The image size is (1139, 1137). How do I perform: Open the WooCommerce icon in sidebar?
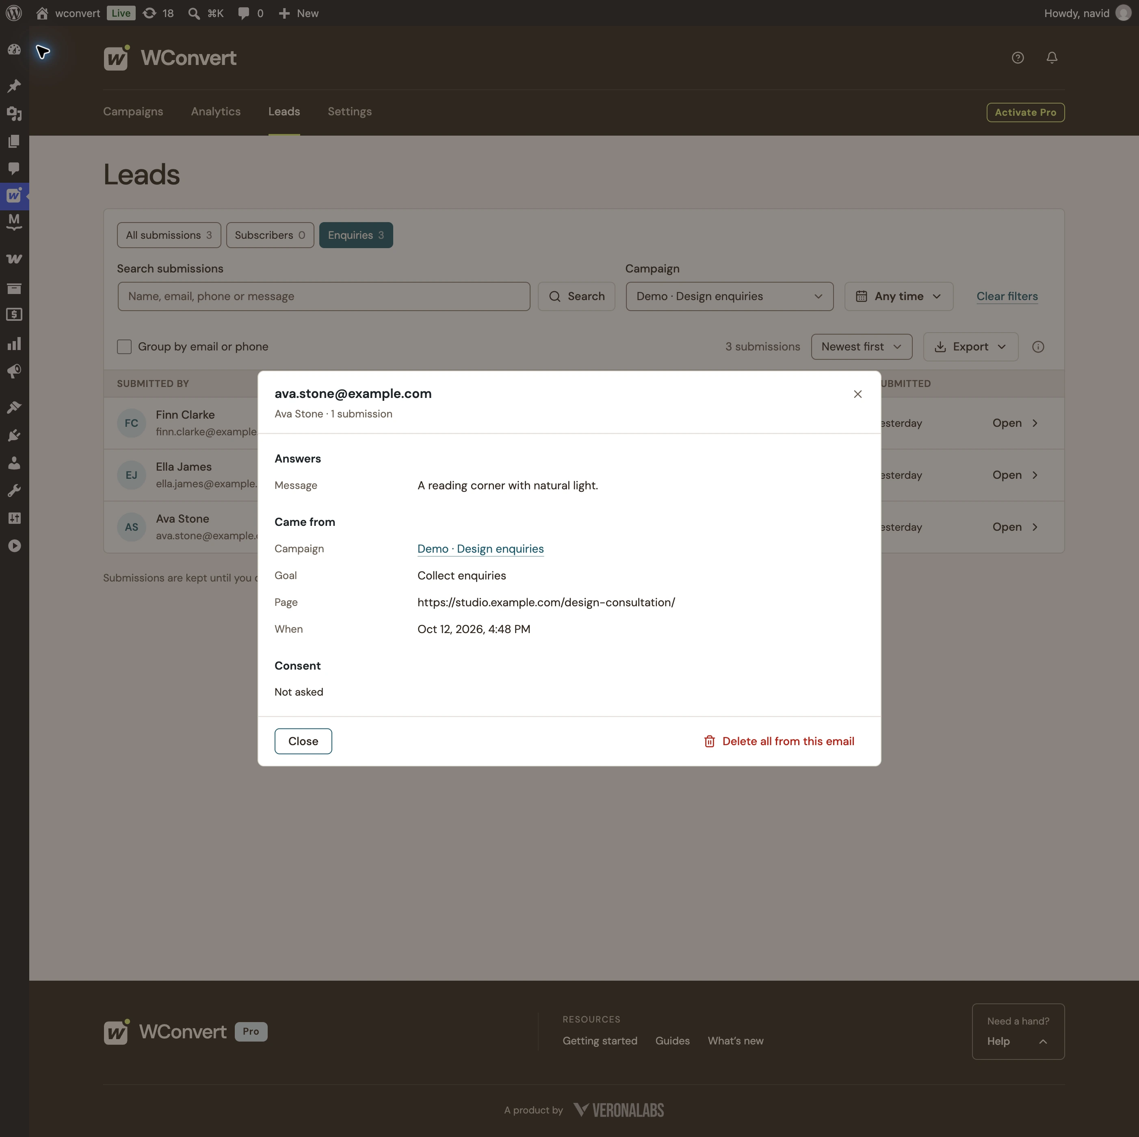pos(14,259)
